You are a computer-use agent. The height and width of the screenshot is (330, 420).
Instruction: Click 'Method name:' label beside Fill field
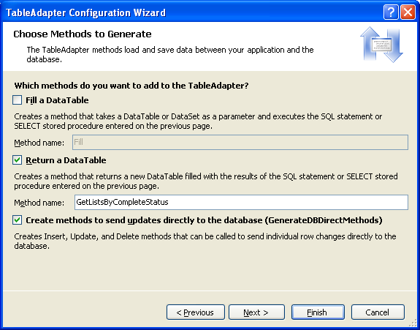coord(39,143)
